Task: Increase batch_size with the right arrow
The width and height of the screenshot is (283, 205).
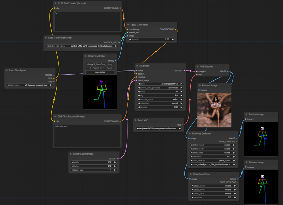Action: click(115, 170)
